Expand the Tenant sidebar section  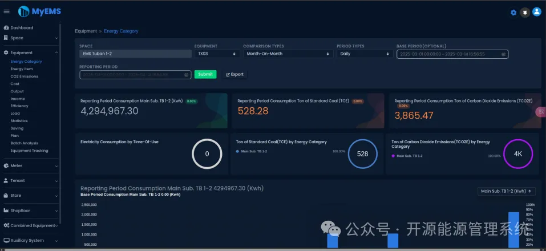tap(56, 181)
